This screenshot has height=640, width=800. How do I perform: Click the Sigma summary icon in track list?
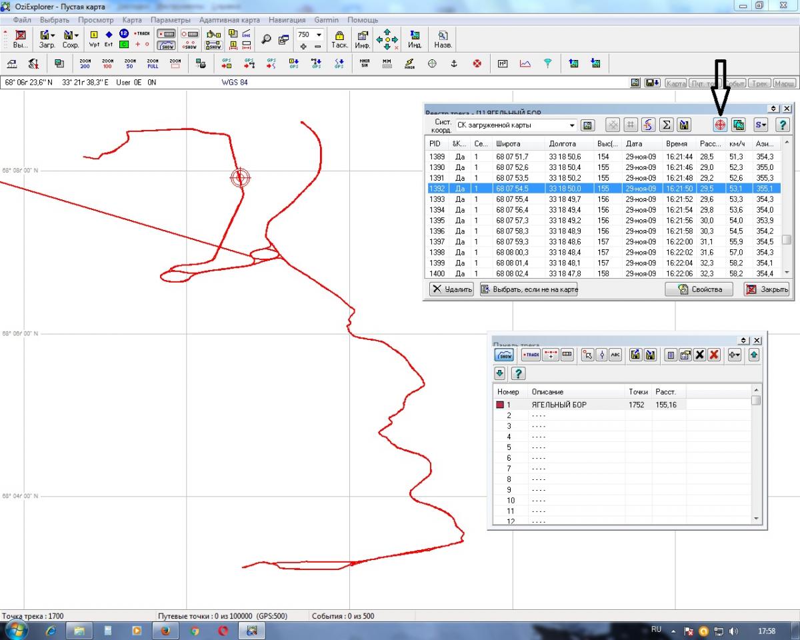(x=666, y=125)
